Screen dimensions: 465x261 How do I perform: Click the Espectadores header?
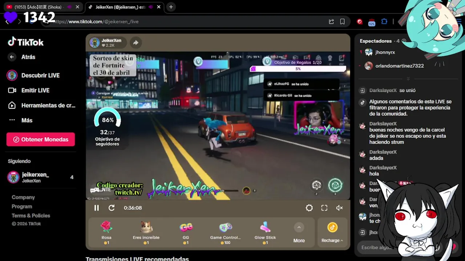coord(376,41)
